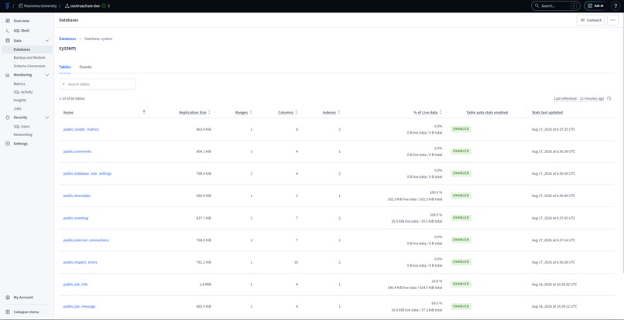Click the 1.8 MiB replication size cell
624x320 pixels.
coord(206,284)
